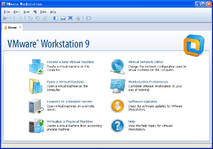Open the VM menu
The width and height of the screenshot is (213, 149).
35,12
